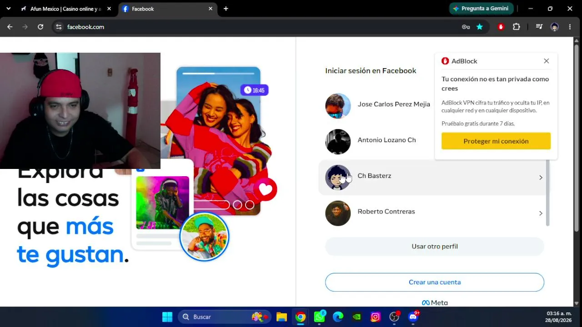This screenshot has height=327, width=582.
Task: Click Usar otro perfil button
Action: coord(435,246)
